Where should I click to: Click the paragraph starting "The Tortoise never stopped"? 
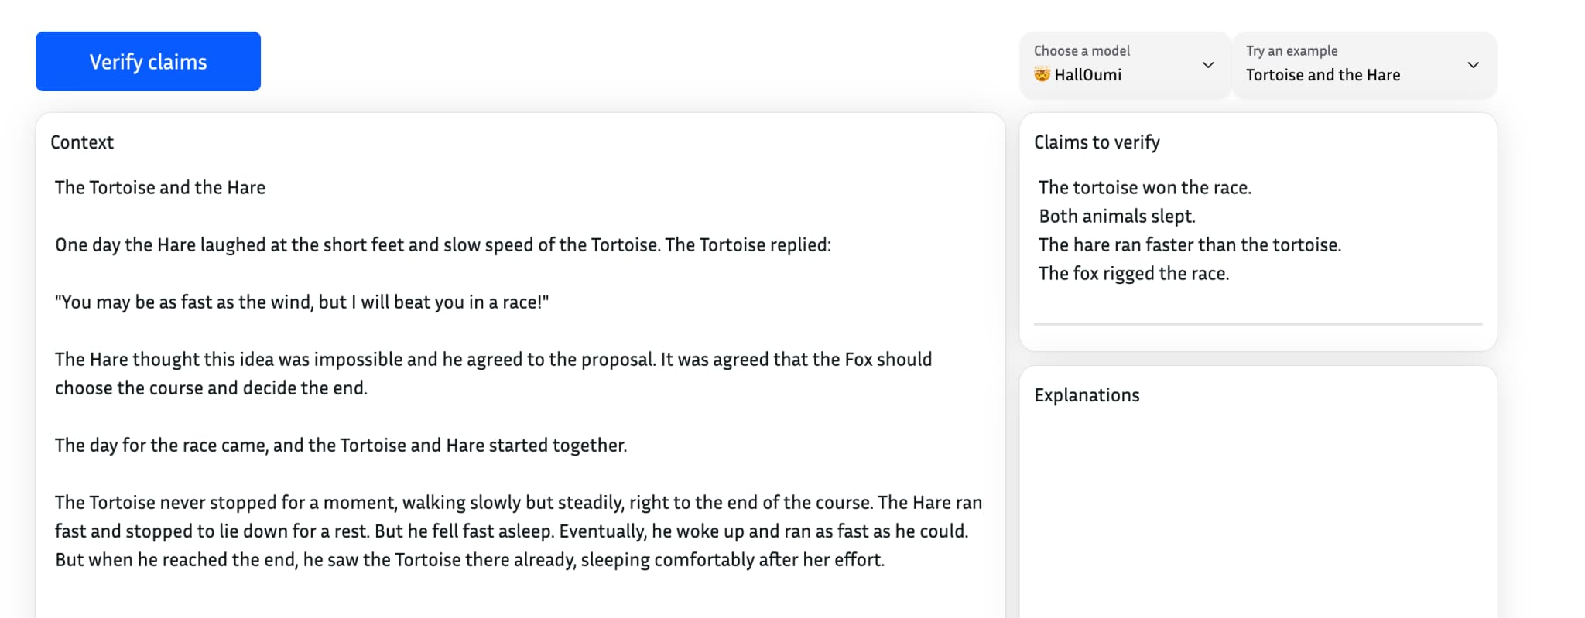coord(518,531)
